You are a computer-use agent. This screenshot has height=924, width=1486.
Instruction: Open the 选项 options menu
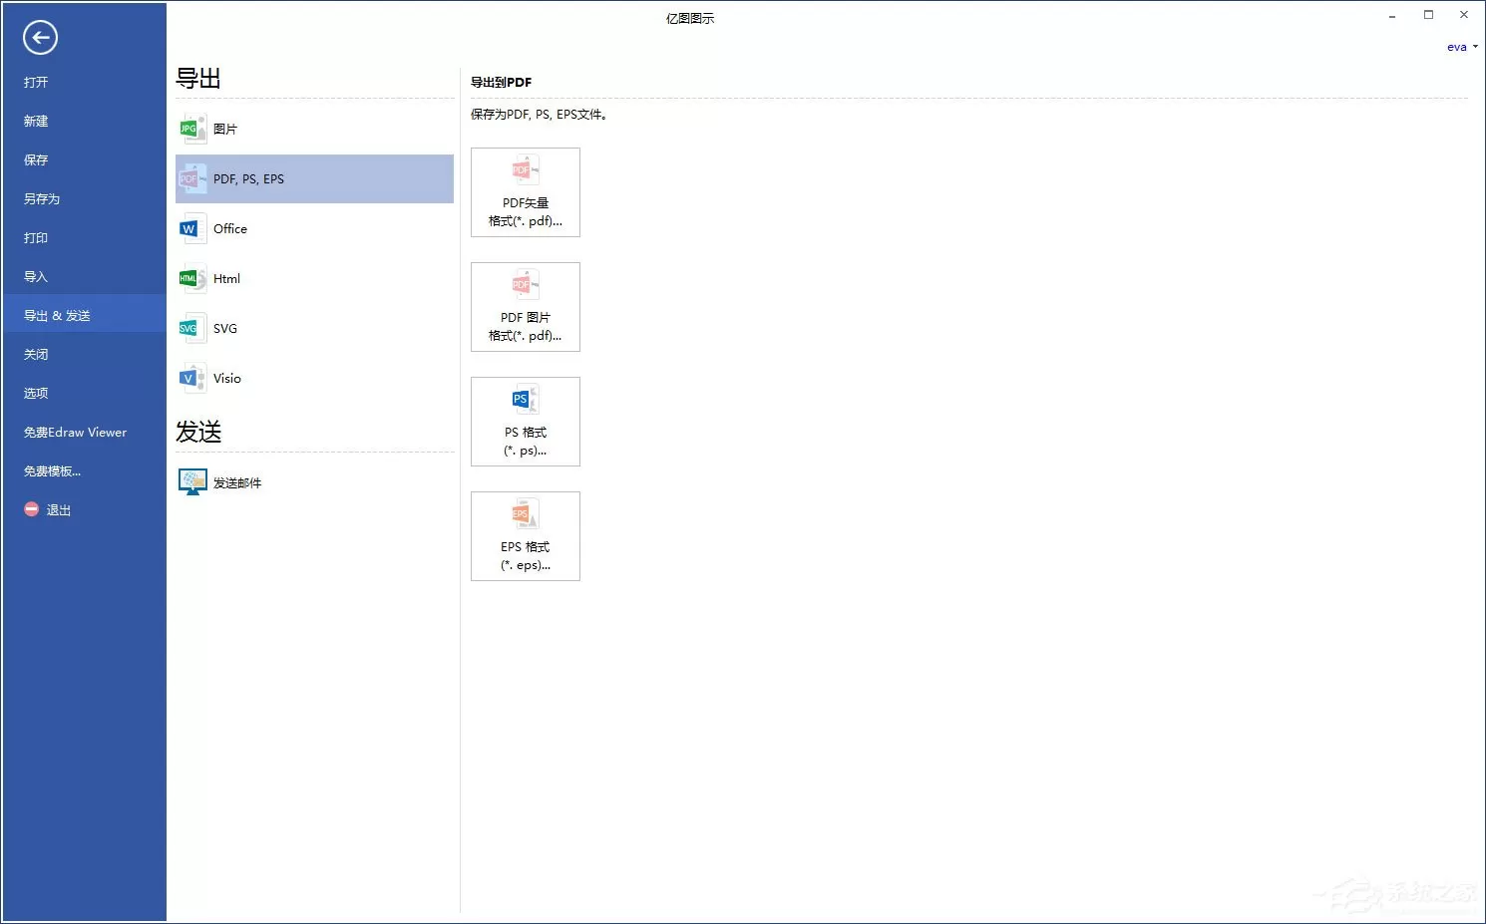[36, 393]
